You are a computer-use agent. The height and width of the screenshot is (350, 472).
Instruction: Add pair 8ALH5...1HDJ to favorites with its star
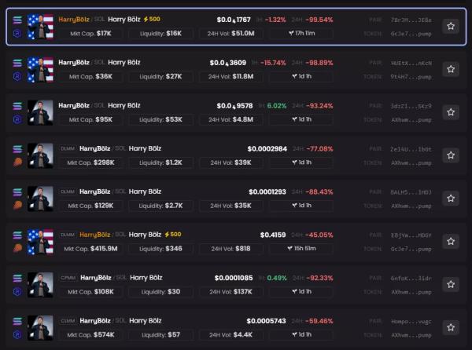pyautogui.click(x=450, y=199)
